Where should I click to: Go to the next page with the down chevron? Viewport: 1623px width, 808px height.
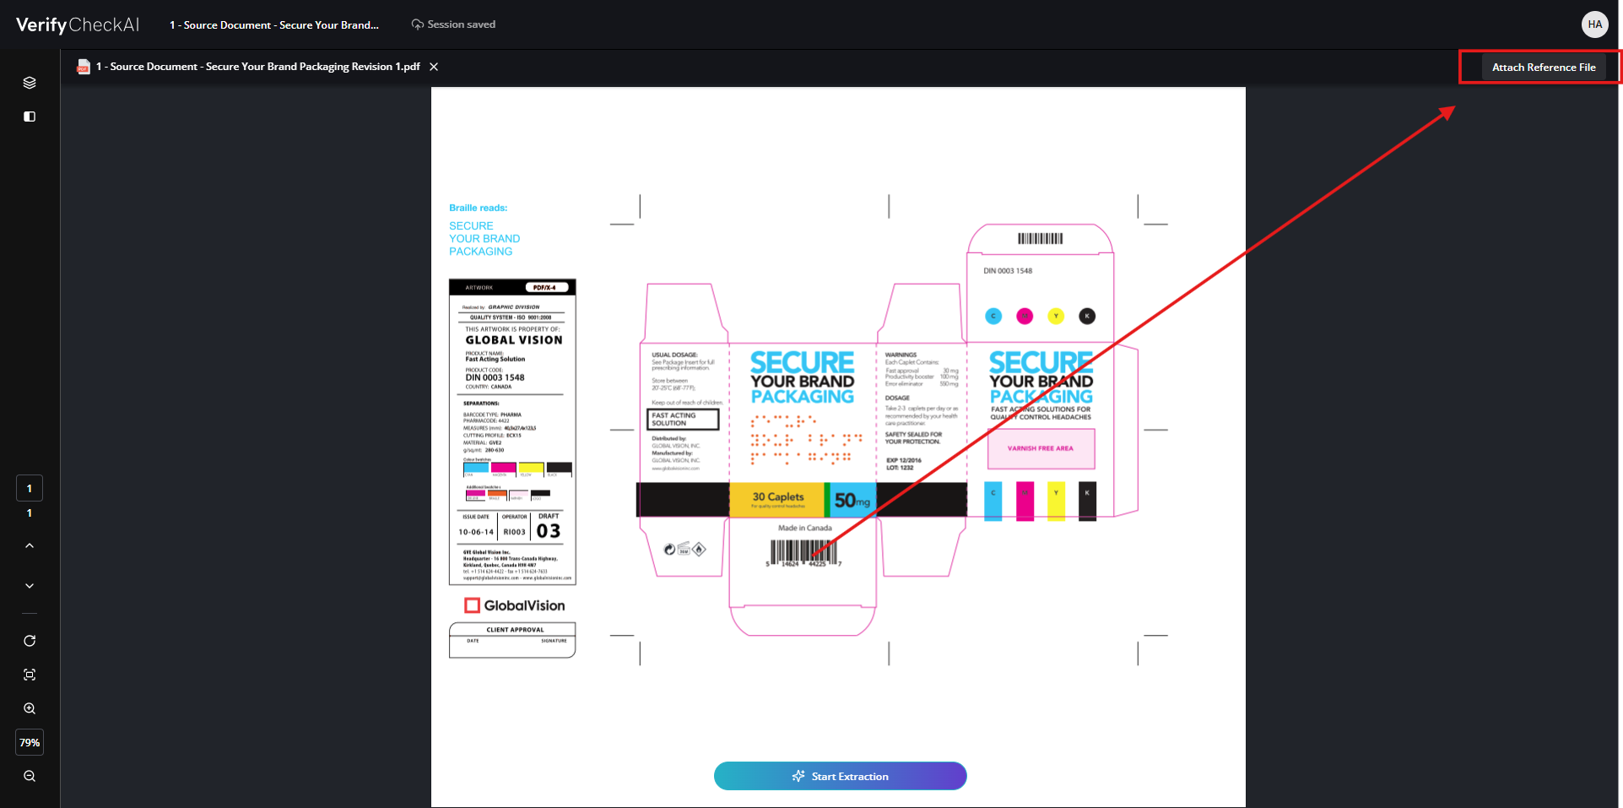pyautogui.click(x=30, y=586)
